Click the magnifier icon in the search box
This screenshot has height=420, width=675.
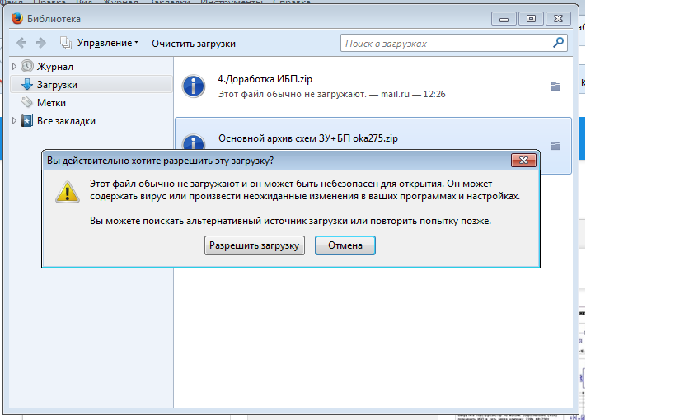[x=558, y=43]
